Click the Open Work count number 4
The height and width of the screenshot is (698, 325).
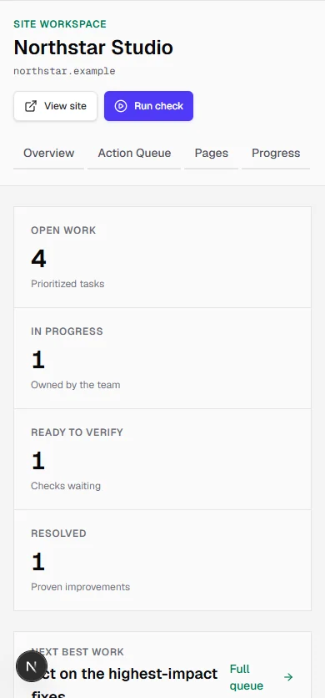(x=38, y=259)
